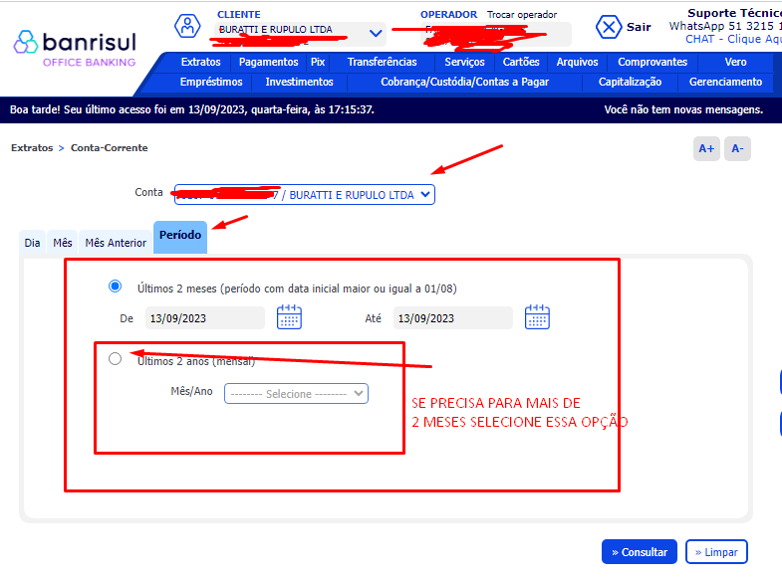Click the De start date field
Screen dimensions: 782x580
pos(204,318)
